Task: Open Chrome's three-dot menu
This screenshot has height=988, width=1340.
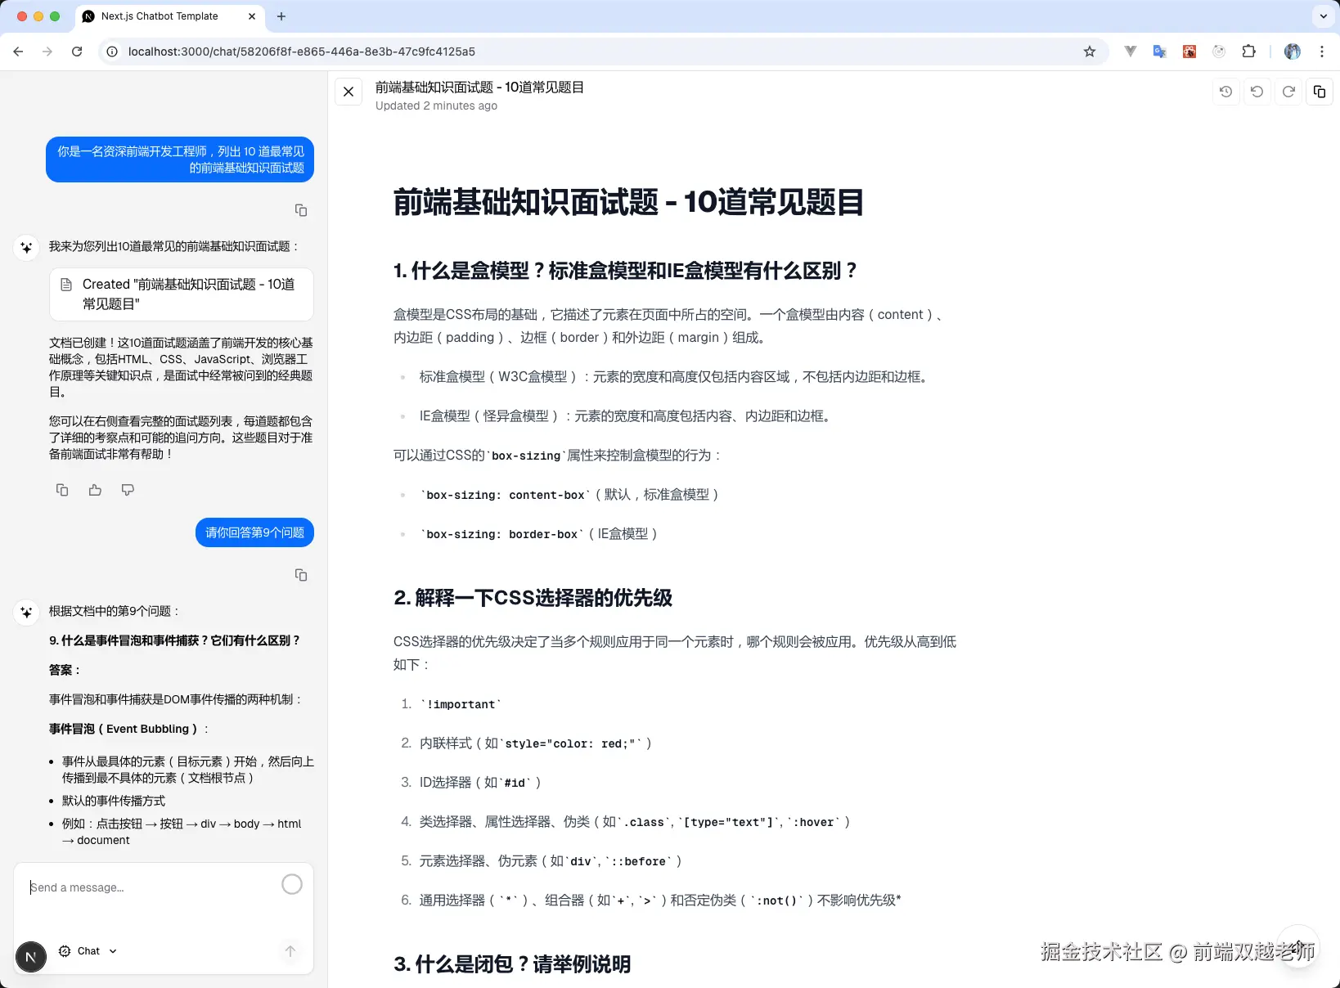Action: (1321, 51)
